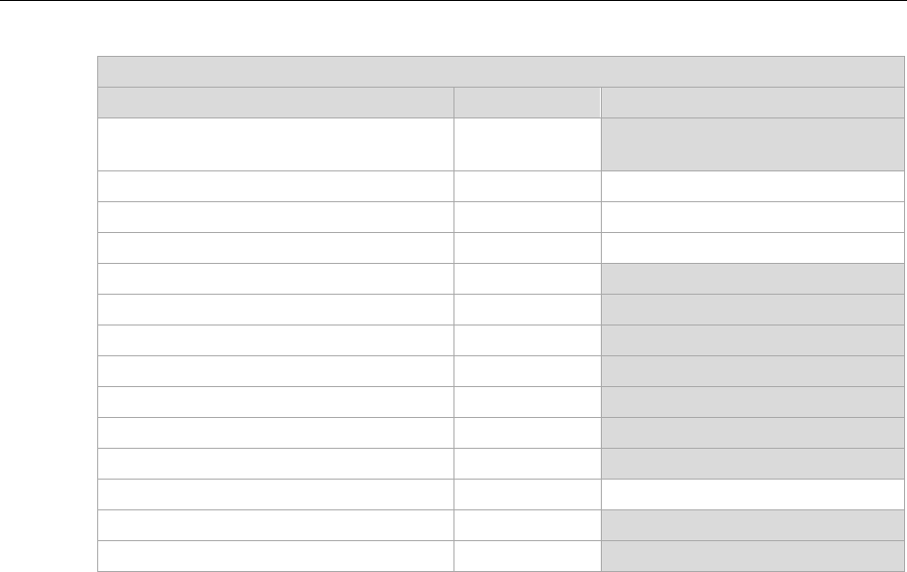Click the middle-column cell in the bottom row

(528, 556)
